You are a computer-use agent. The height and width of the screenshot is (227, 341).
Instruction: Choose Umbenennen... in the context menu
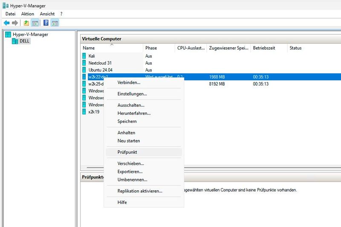point(144,180)
